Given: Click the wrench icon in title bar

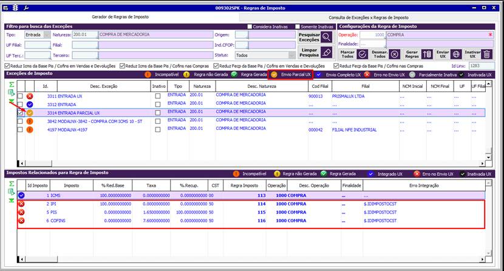Looking at the screenshot, I should [x=26, y=8].
